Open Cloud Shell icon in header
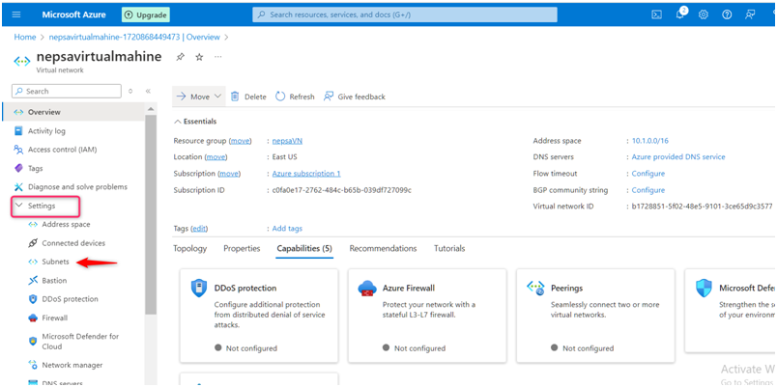 pyautogui.click(x=656, y=14)
